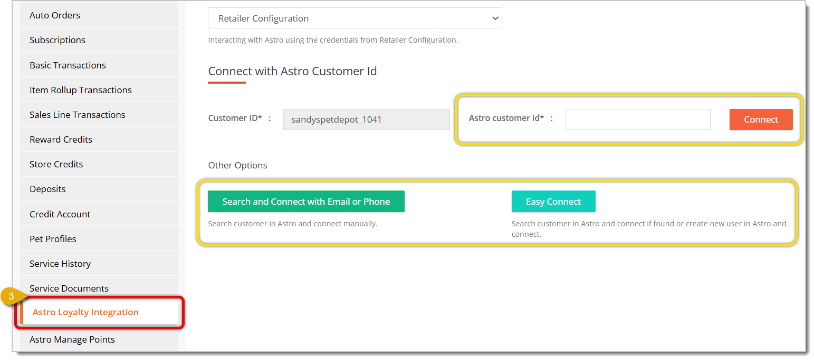The height and width of the screenshot is (360, 814).
Task: Open Sales Line Transactions
Action: click(99, 115)
